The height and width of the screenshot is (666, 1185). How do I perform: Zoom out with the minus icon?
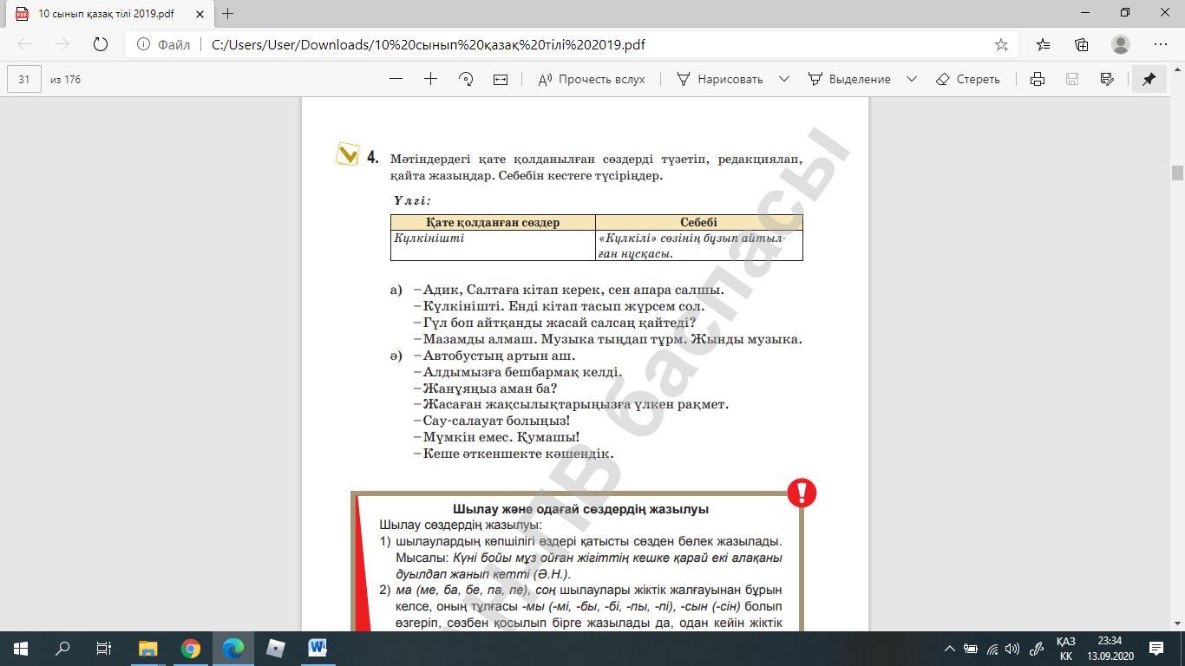pyautogui.click(x=396, y=79)
